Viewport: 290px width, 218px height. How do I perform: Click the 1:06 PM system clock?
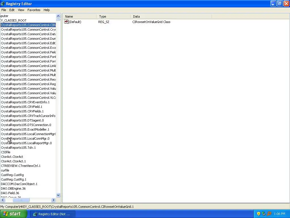point(280,214)
